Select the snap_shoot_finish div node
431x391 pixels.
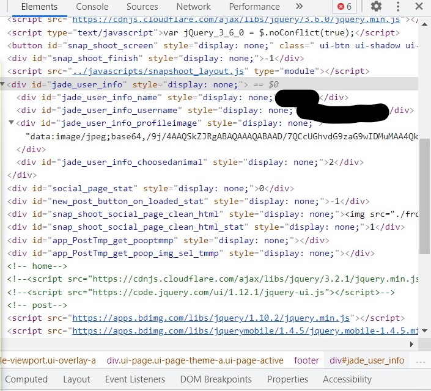coord(155,58)
